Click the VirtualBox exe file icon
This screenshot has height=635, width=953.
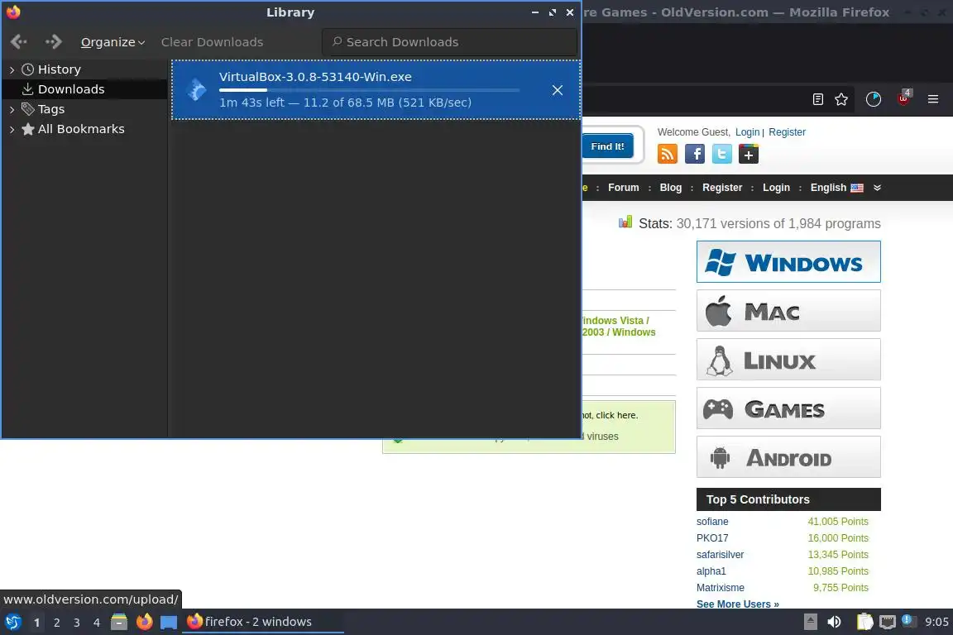[x=196, y=90]
